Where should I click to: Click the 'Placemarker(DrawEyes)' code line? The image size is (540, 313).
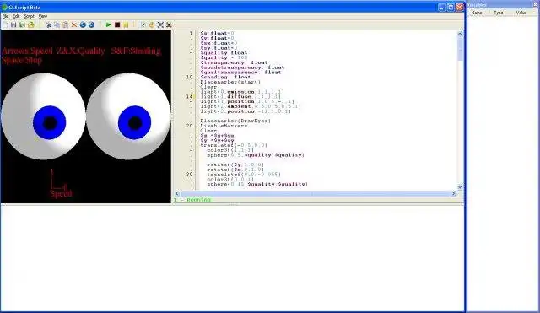(235, 121)
